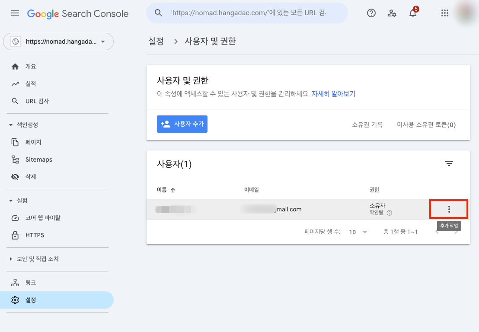Open the rows per page dropdown
Viewport: 479px width, 332px height.
tap(357, 232)
